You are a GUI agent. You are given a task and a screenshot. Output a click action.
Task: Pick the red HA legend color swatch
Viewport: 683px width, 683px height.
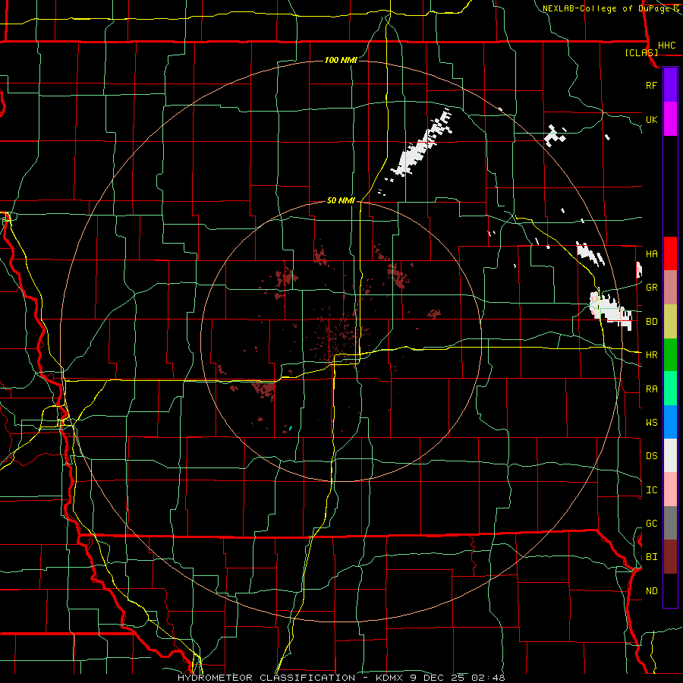(670, 253)
